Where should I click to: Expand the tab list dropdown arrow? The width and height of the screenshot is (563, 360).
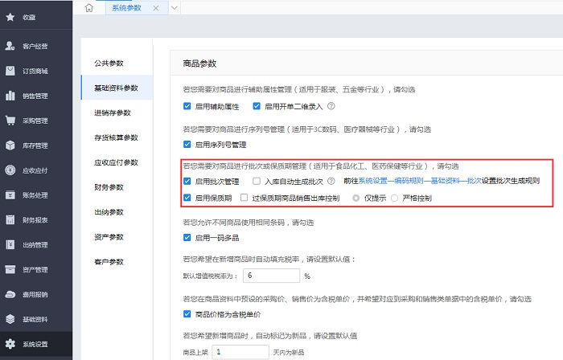coord(176,8)
